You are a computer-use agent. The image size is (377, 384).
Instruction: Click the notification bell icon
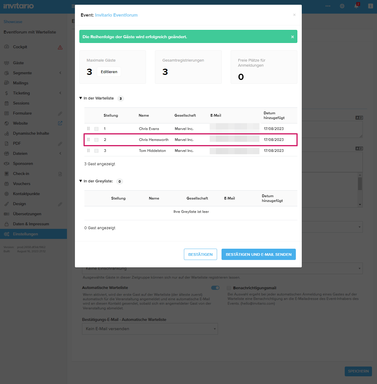(356, 6)
